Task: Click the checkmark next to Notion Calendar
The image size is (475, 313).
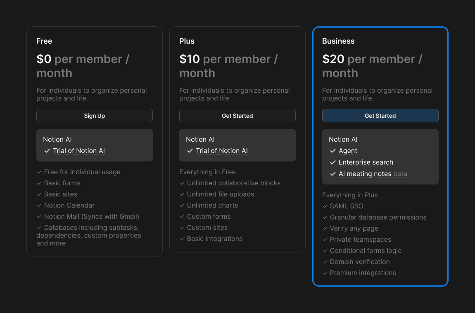Action: [x=39, y=205]
